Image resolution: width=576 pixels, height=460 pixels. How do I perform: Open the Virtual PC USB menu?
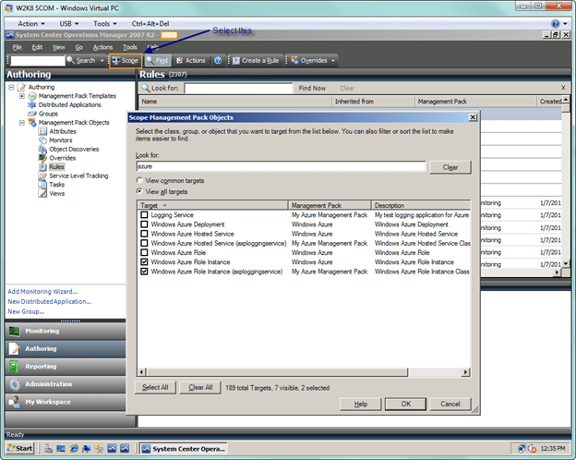[x=69, y=24]
